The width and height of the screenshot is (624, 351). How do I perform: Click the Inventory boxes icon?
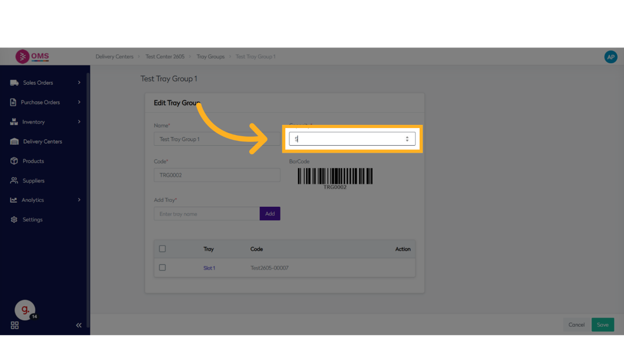click(x=14, y=122)
